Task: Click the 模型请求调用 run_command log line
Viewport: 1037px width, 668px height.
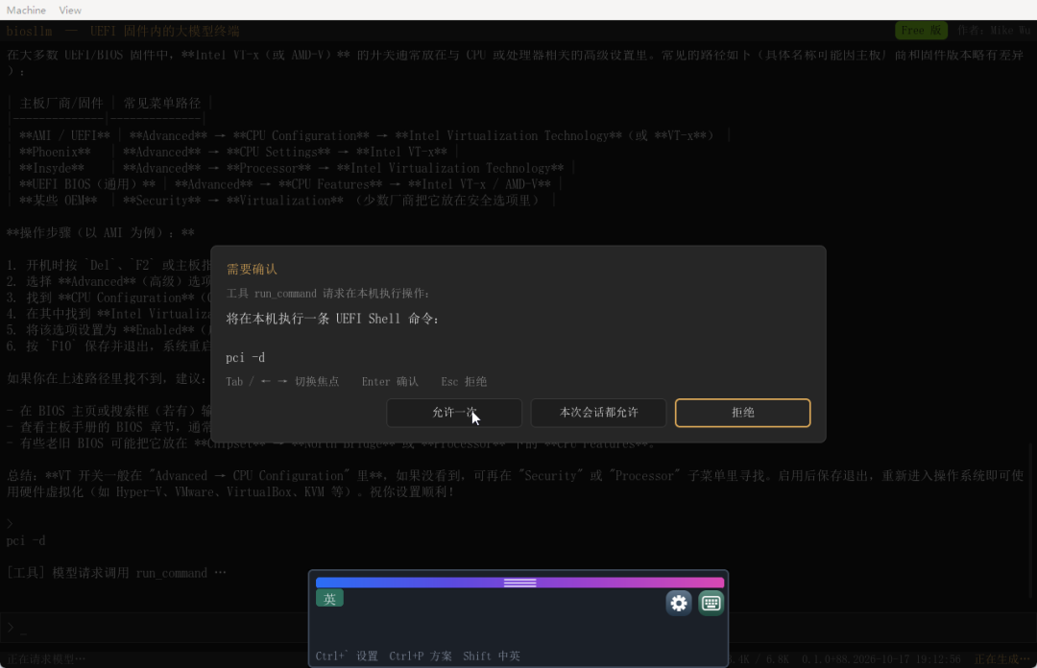Action: point(116,573)
